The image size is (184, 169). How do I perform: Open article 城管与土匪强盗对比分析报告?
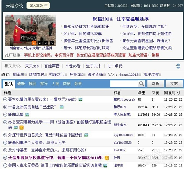[x=88, y=41]
